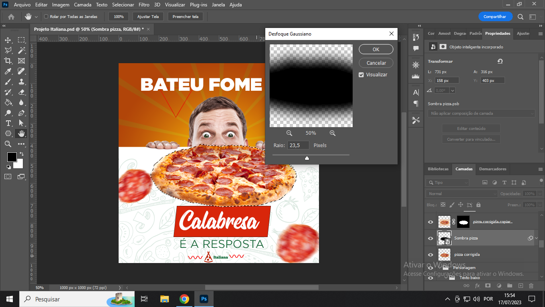This screenshot has width=545, height=307.
Task: Switch to the Bibliotecas tab
Action: point(438,169)
